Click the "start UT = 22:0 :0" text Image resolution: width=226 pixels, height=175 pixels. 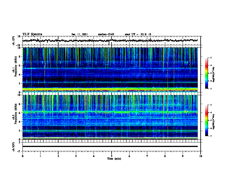tap(138, 34)
